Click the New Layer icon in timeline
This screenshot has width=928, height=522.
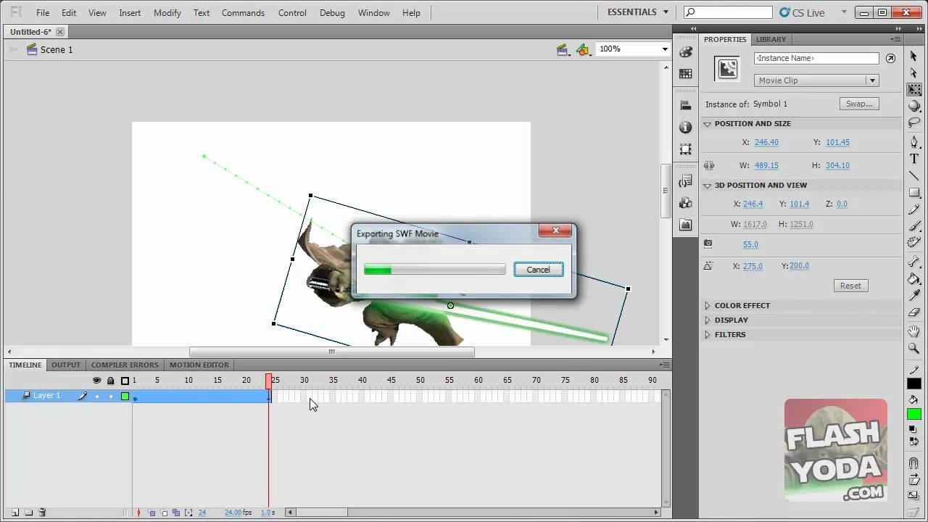coord(14,513)
